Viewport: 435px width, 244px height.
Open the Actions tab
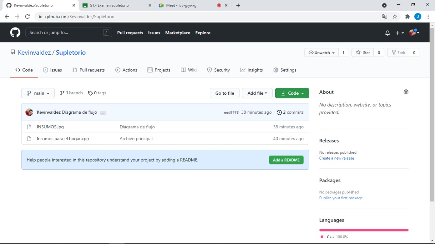coord(126,70)
